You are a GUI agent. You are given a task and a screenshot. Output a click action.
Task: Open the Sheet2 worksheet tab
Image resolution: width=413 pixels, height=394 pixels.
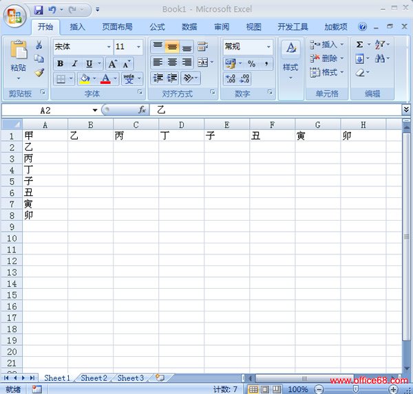[94, 378]
